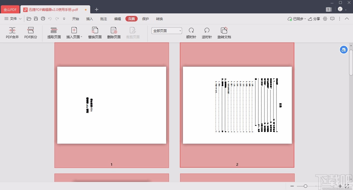
Task: Open the PDF合并 merge tool
Action: pyautogui.click(x=12, y=33)
